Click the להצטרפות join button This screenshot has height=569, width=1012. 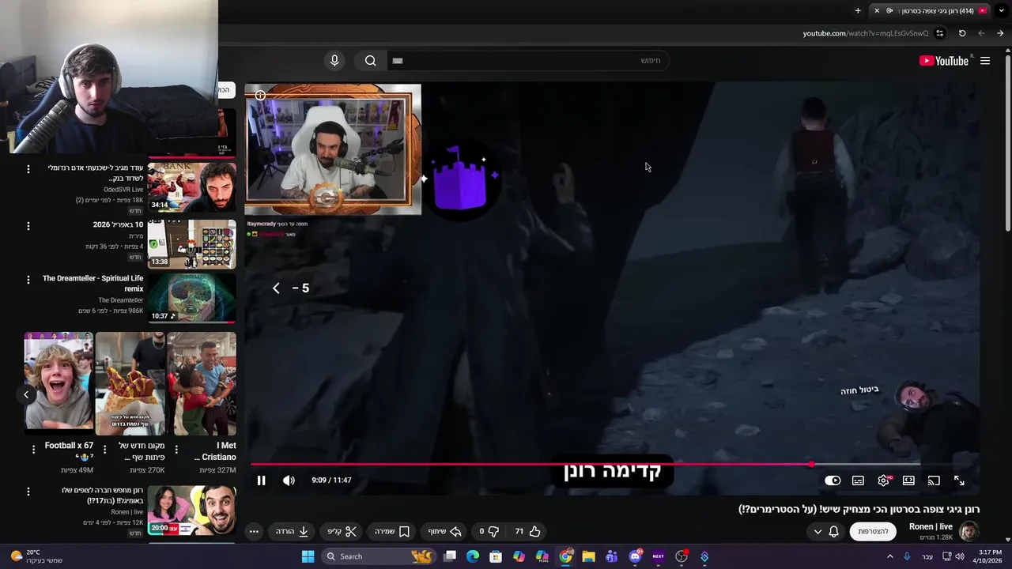click(874, 532)
